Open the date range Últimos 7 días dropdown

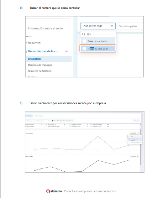(x=62, y=121)
